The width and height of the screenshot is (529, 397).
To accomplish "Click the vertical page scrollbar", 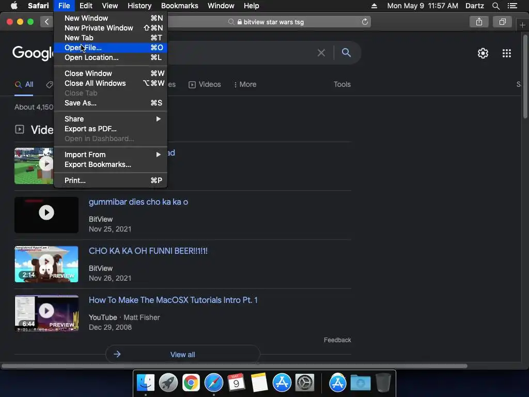I will coord(525,76).
